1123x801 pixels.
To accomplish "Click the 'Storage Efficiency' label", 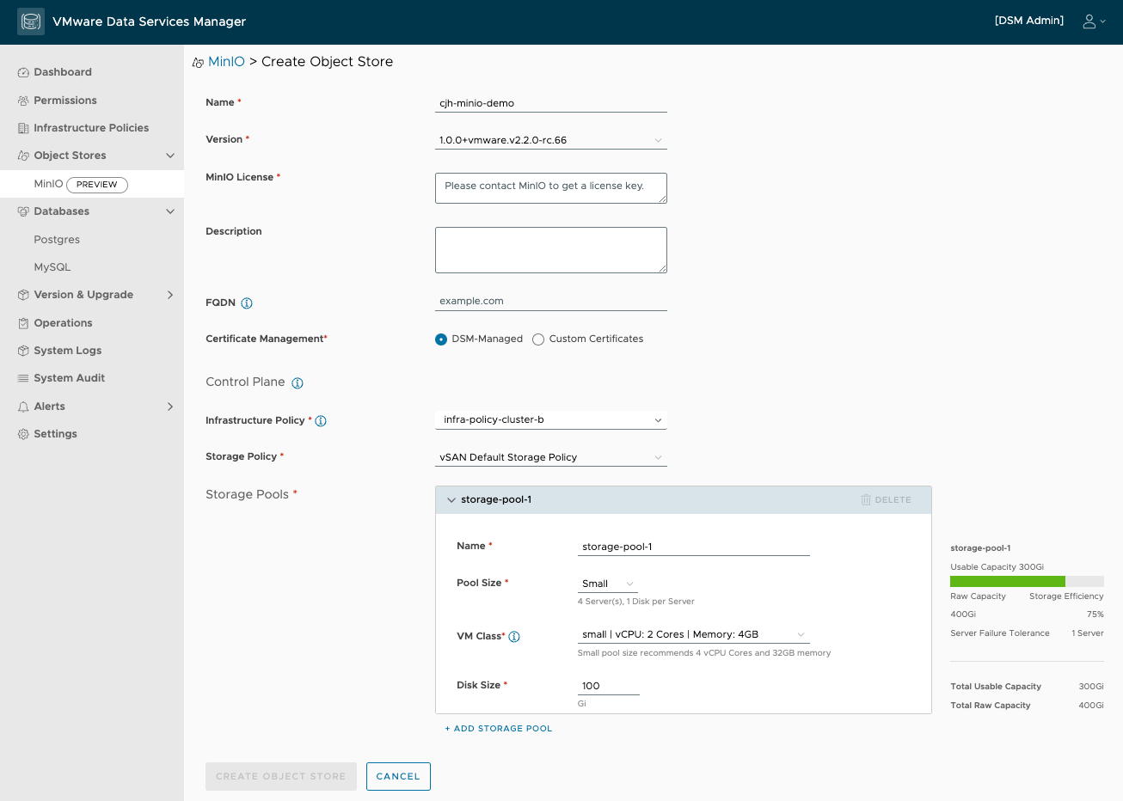I will (x=1066, y=596).
